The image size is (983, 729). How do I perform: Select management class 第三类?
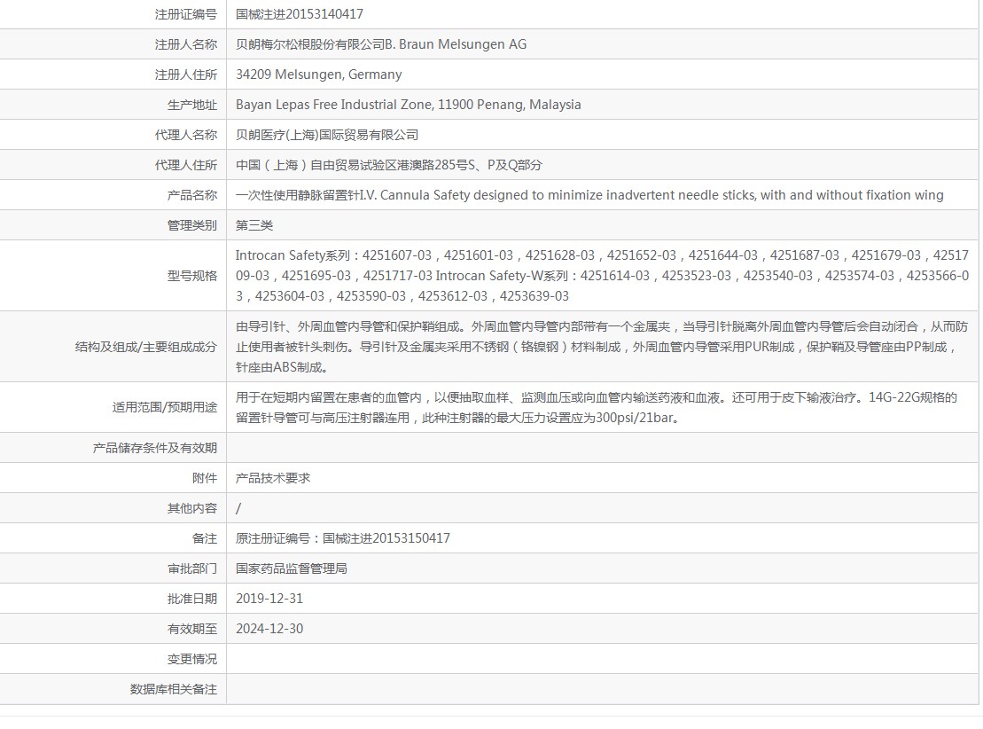(254, 224)
